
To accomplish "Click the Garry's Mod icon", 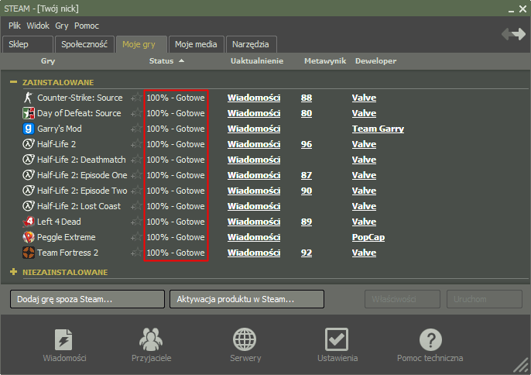I will point(29,129).
